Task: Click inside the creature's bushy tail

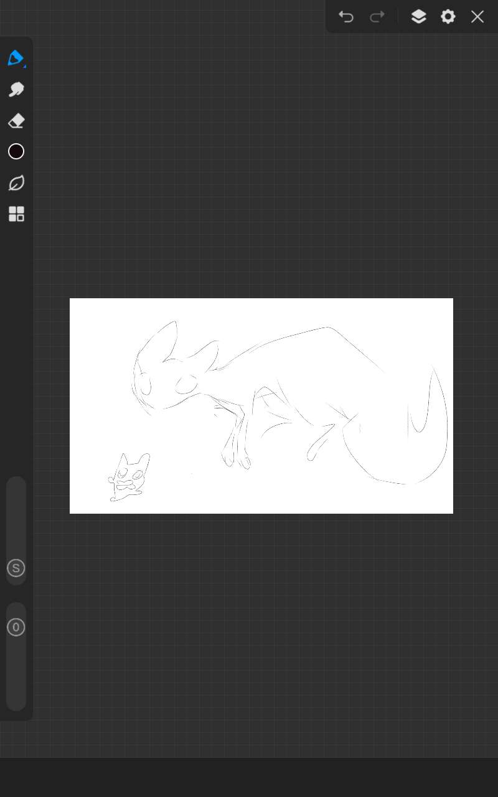Action: pos(398,448)
